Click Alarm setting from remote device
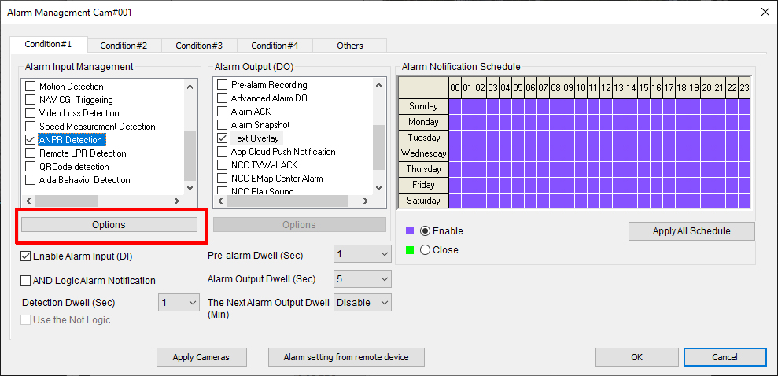Image resolution: width=778 pixels, height=376 pixels. (x=346, y=357)
